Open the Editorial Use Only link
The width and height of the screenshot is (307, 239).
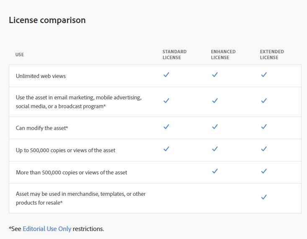[47, 229]
